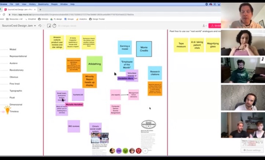Click the Dimensional label
Screen dimensions: 265x160
16,104
